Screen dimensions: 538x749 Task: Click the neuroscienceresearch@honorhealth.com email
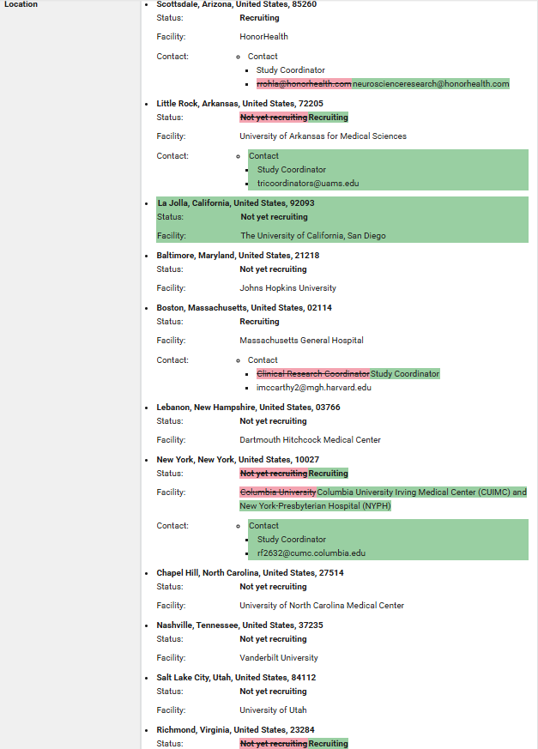pos(431,84)
